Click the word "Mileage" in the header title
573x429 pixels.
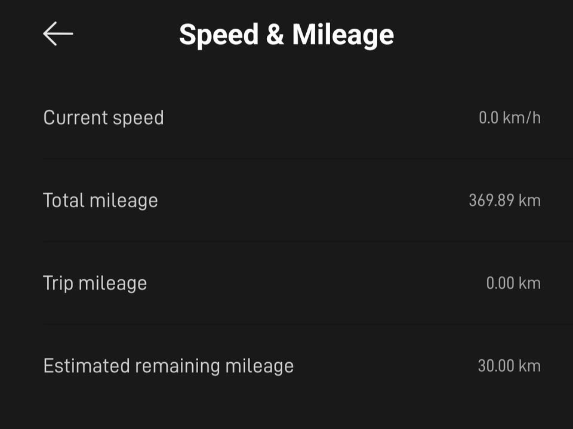point(343,35)
